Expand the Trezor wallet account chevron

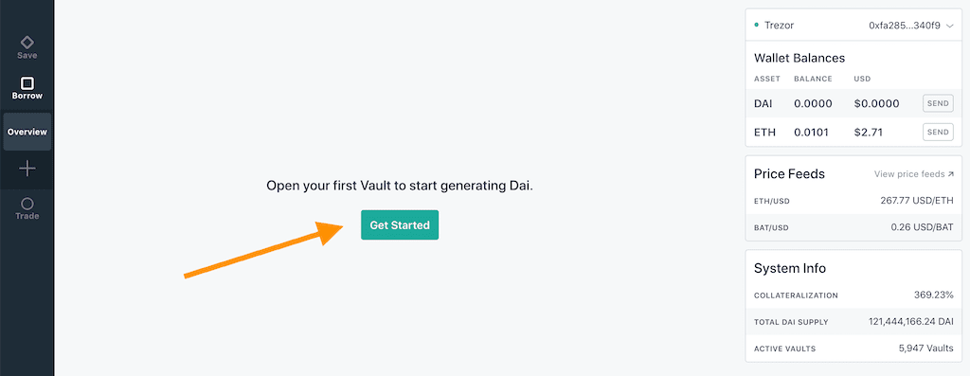pos(950,26)
